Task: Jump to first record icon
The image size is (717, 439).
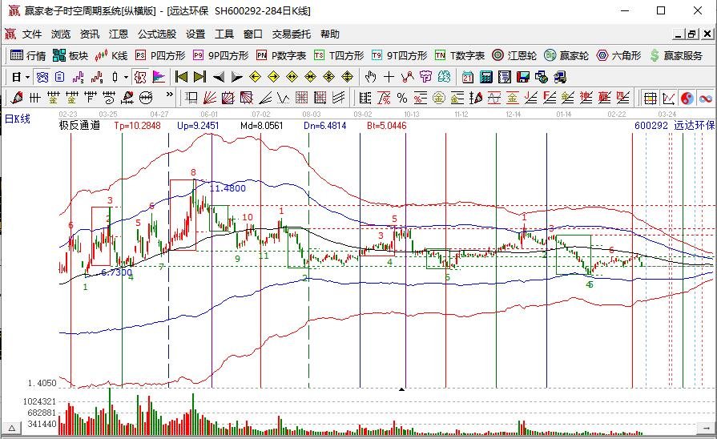Action: click(x=182, y=77)
